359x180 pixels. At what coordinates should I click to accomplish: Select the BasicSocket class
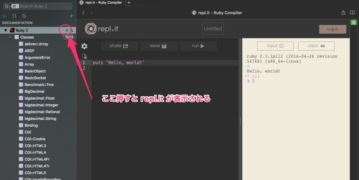point(35,78)
